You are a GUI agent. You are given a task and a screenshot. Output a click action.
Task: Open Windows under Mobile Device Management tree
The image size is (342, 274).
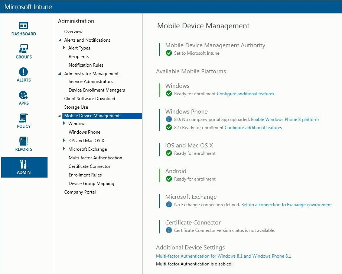pos(77,123)
